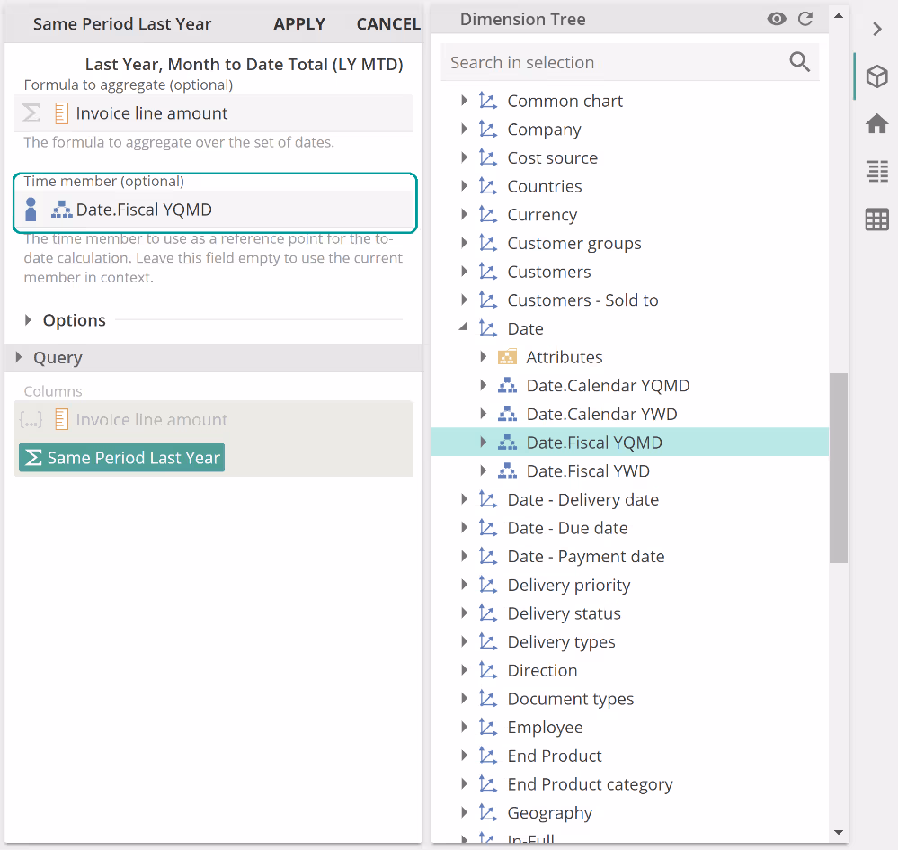Select the Customers dimension
This screenshot has width=898, height=850.
[548, 272]
